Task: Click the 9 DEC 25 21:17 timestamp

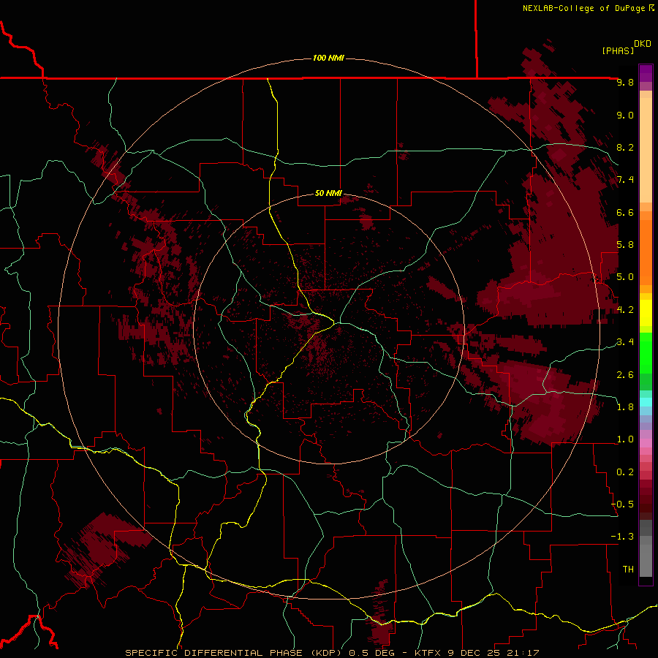Action: tap(494, 653)
